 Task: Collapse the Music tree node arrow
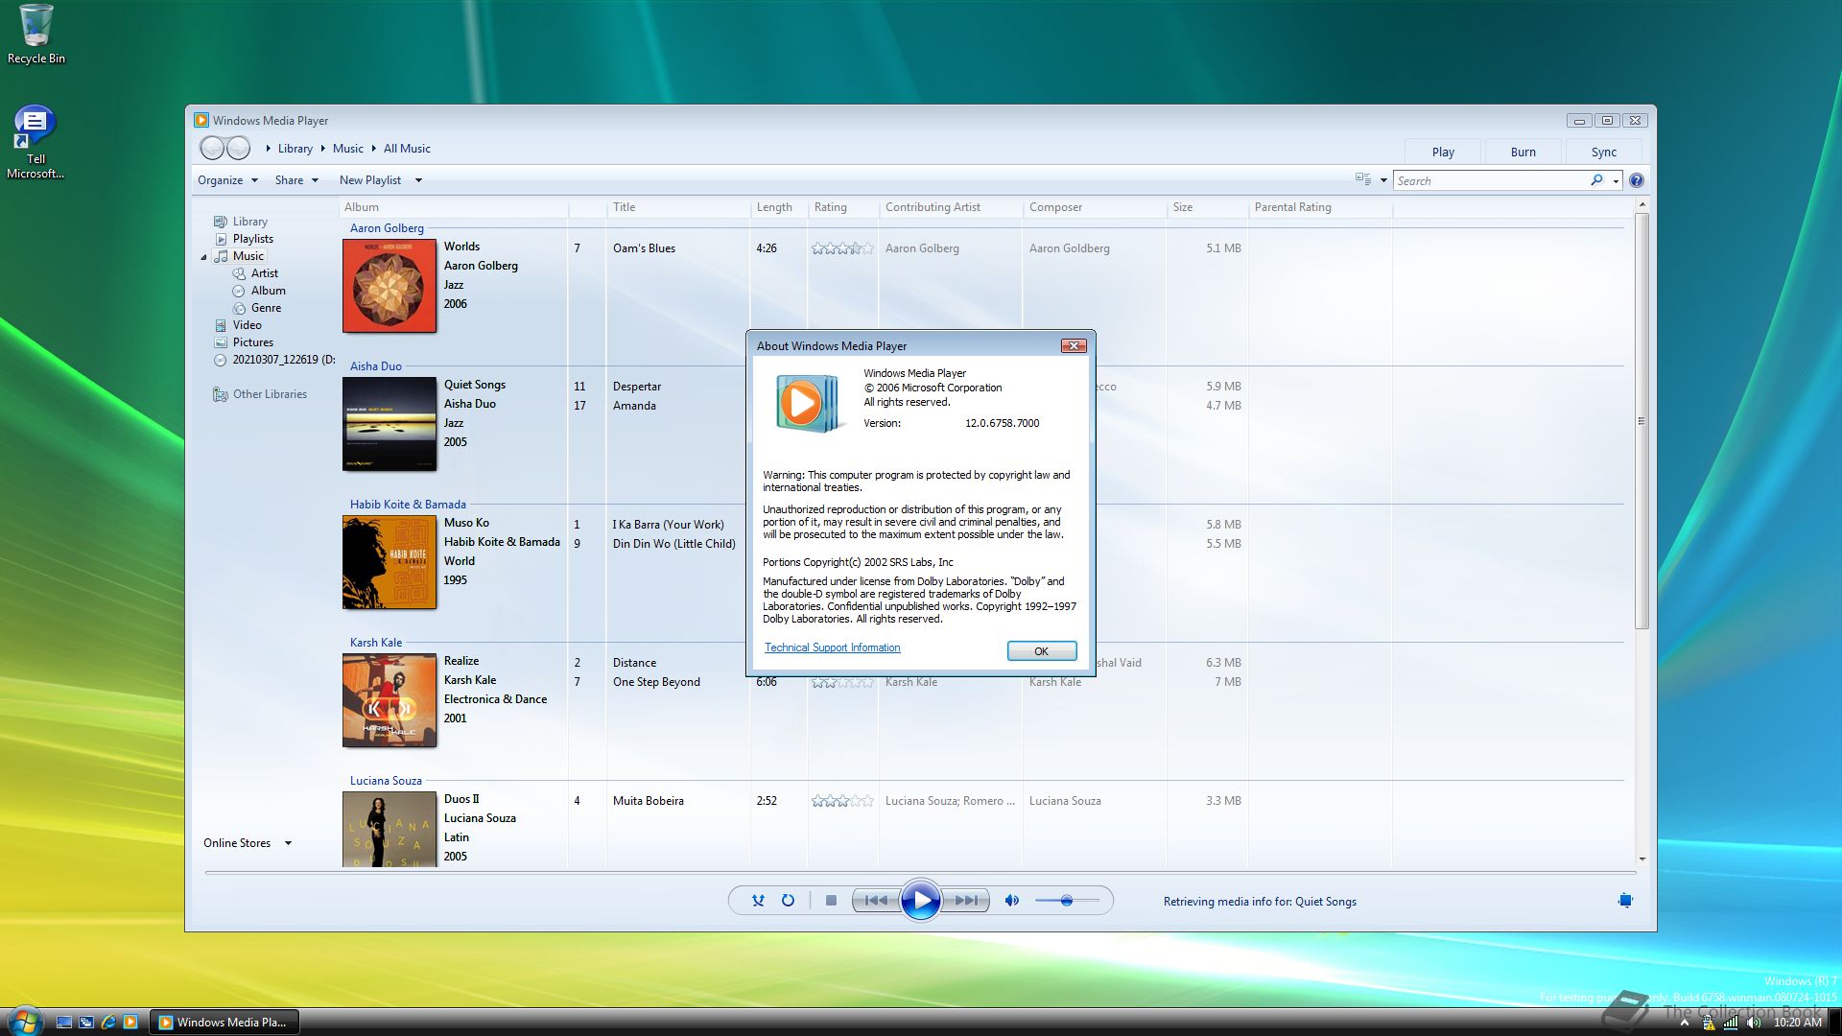203,257
